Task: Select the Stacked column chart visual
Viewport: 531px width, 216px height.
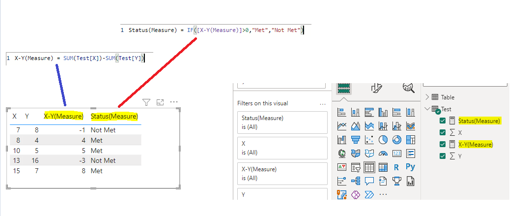Action: click(356, 112)
